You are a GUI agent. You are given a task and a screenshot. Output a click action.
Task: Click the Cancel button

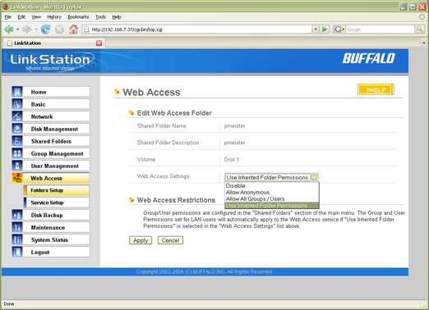(170, 240)
